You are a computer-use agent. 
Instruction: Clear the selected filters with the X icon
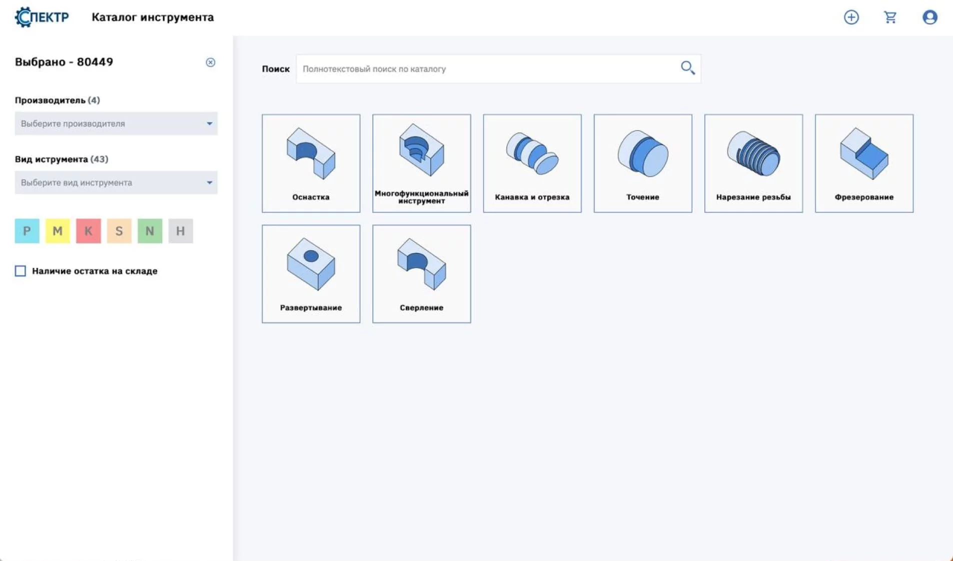pos(211,62)
